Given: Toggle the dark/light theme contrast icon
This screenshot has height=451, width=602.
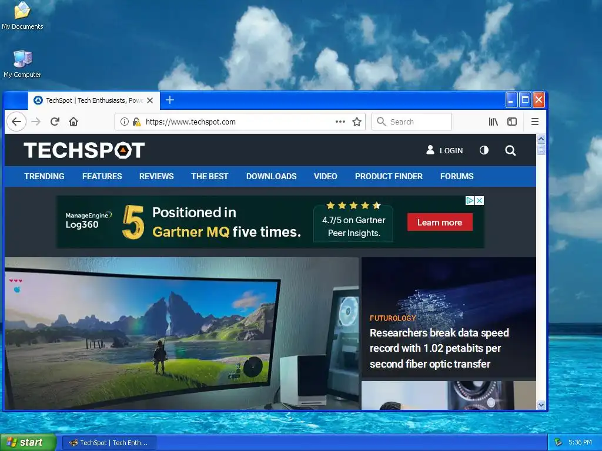Looking at the screenshot, I should click(484, 150).
